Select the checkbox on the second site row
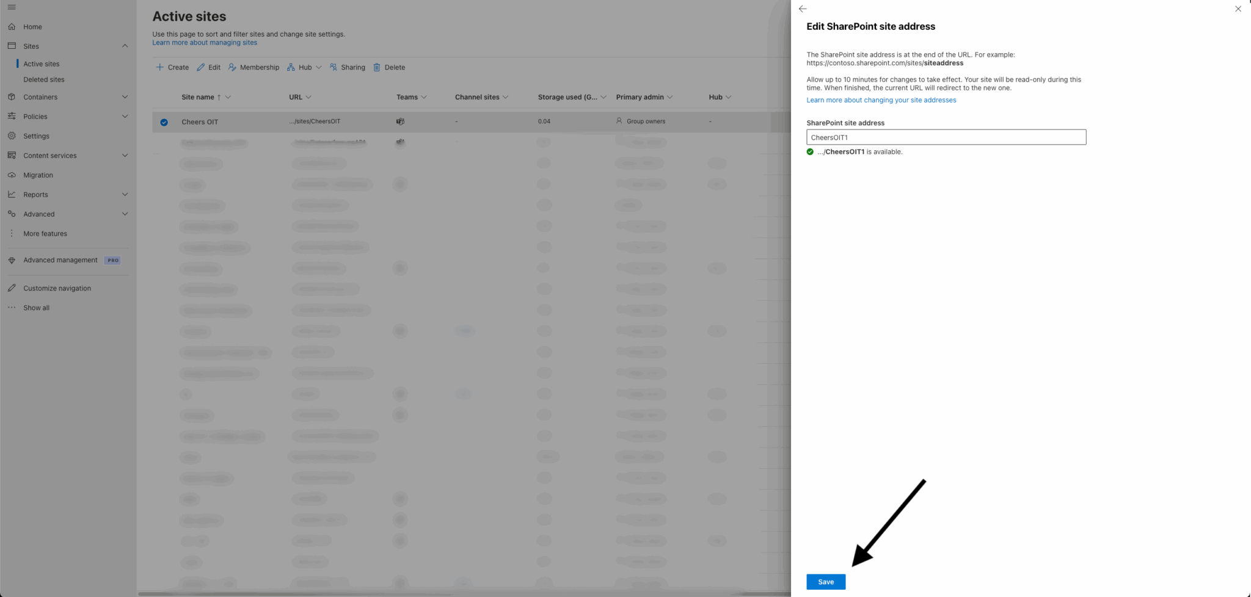The width and height of the screenshot is (1251, 597). [x=164, y=142]
